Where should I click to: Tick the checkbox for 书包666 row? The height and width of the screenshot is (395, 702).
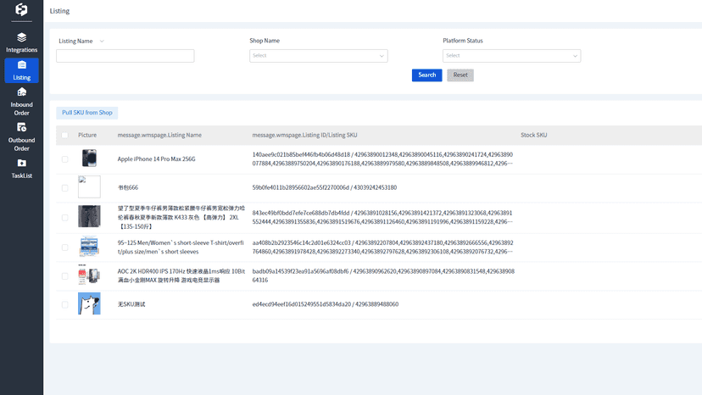(x=65, y=187)
